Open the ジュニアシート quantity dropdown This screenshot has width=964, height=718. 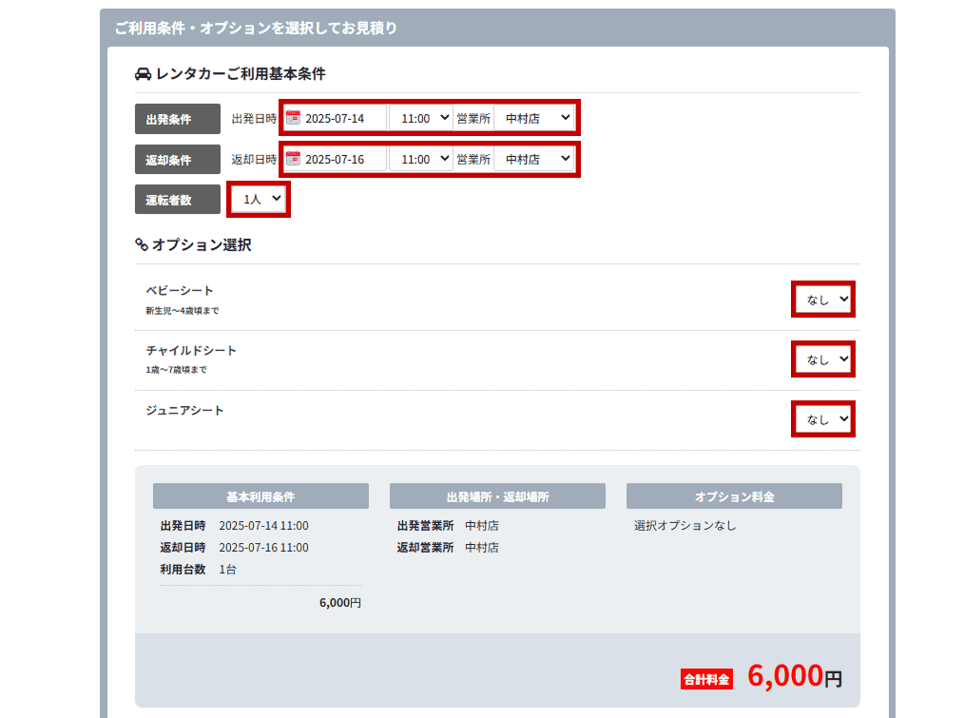tap(823, 419)
